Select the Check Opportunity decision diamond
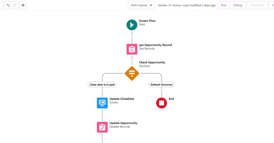Screen dimensions: 274x143 (132, 73)
